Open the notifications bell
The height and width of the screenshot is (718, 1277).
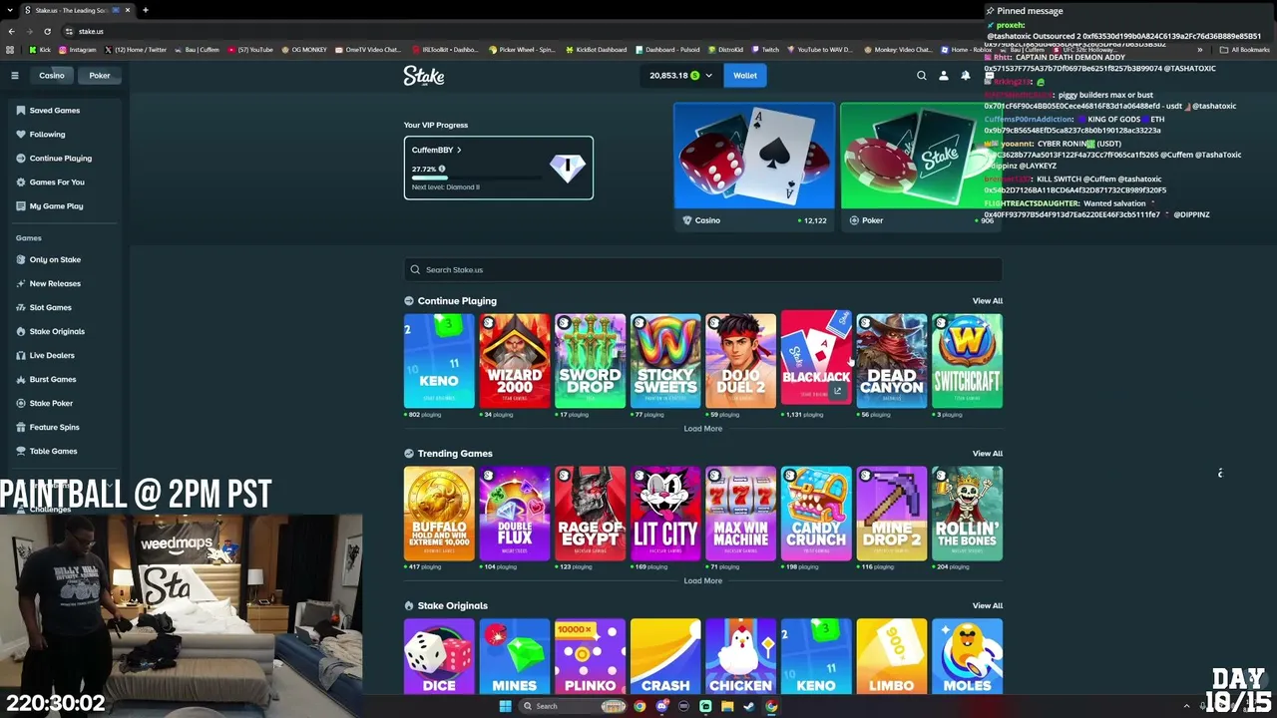pyautogui.click(x=966, y=76)
